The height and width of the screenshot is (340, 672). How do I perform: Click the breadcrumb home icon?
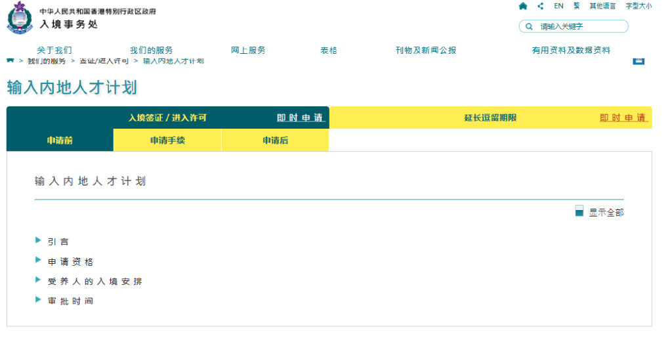pyautogui.click(x=10, y=60)
